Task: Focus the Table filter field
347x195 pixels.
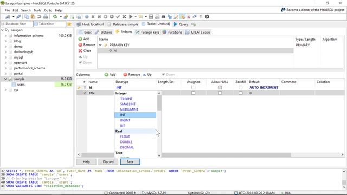Action: tap(49, 24)
